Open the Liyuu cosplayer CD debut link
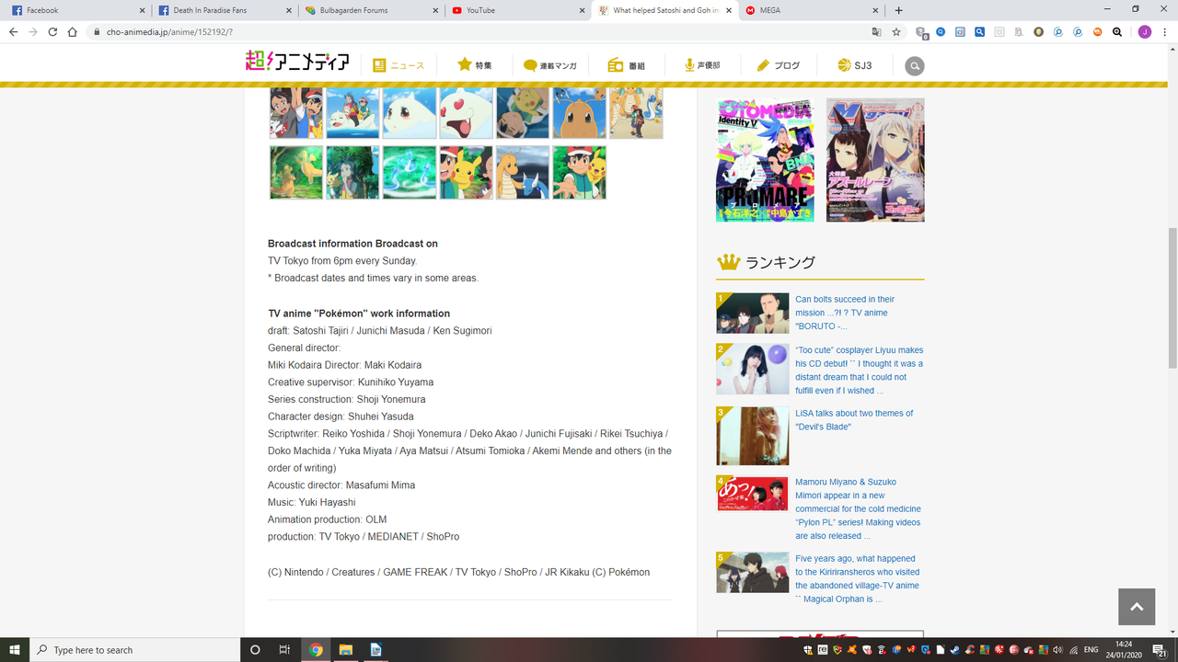The image size is (1178, 662). pos(860,370)
